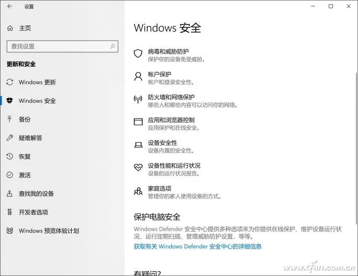
Task: Click the shield icon for 病毒和威胁防护
Action: (x=138, y=54)
